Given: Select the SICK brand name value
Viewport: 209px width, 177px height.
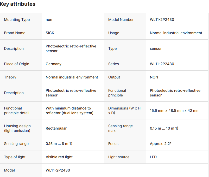Looking at the screenshot, I should 50,33.
